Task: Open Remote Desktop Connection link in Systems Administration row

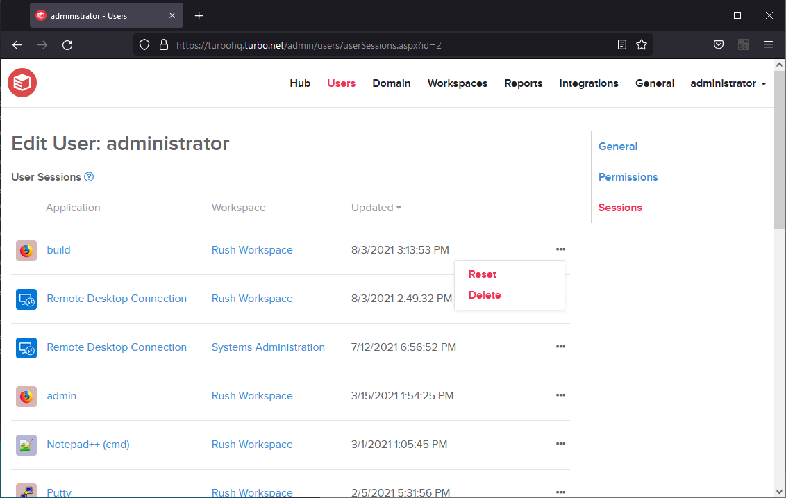Action: (117, 347)
